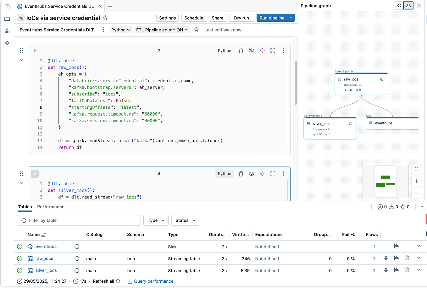This screenshot has width=427, height=288.
Task: Run the silver_iocs cell with the play icon
Action: tap(35, 173)
